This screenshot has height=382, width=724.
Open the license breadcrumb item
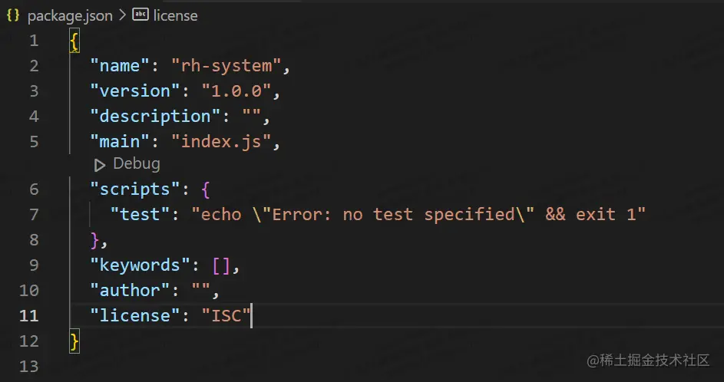pos(175,15)
